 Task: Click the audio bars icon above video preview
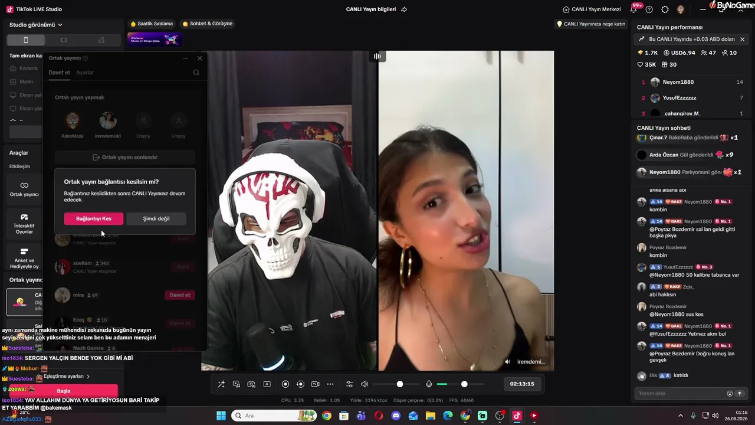pos(377,56)
